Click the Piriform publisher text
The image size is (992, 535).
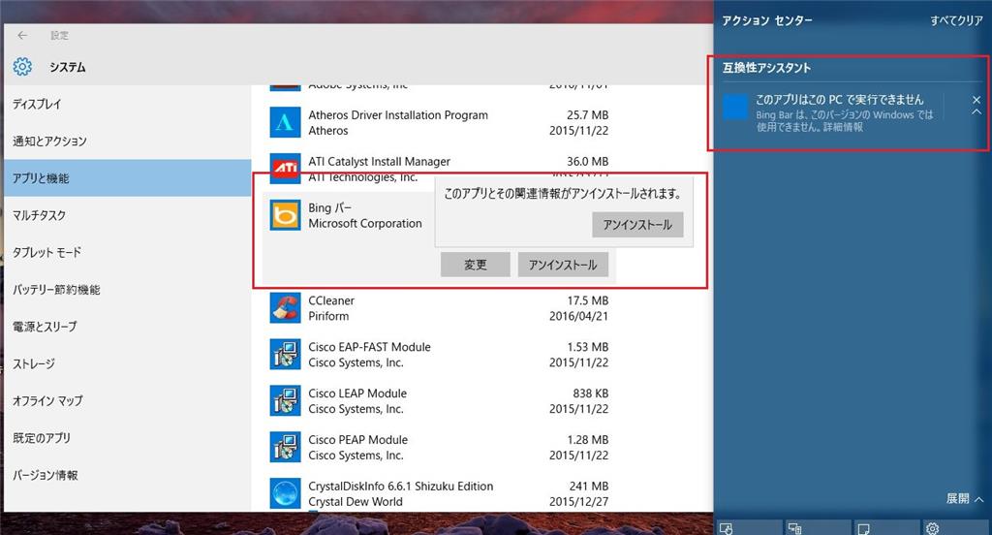point(328,316)
